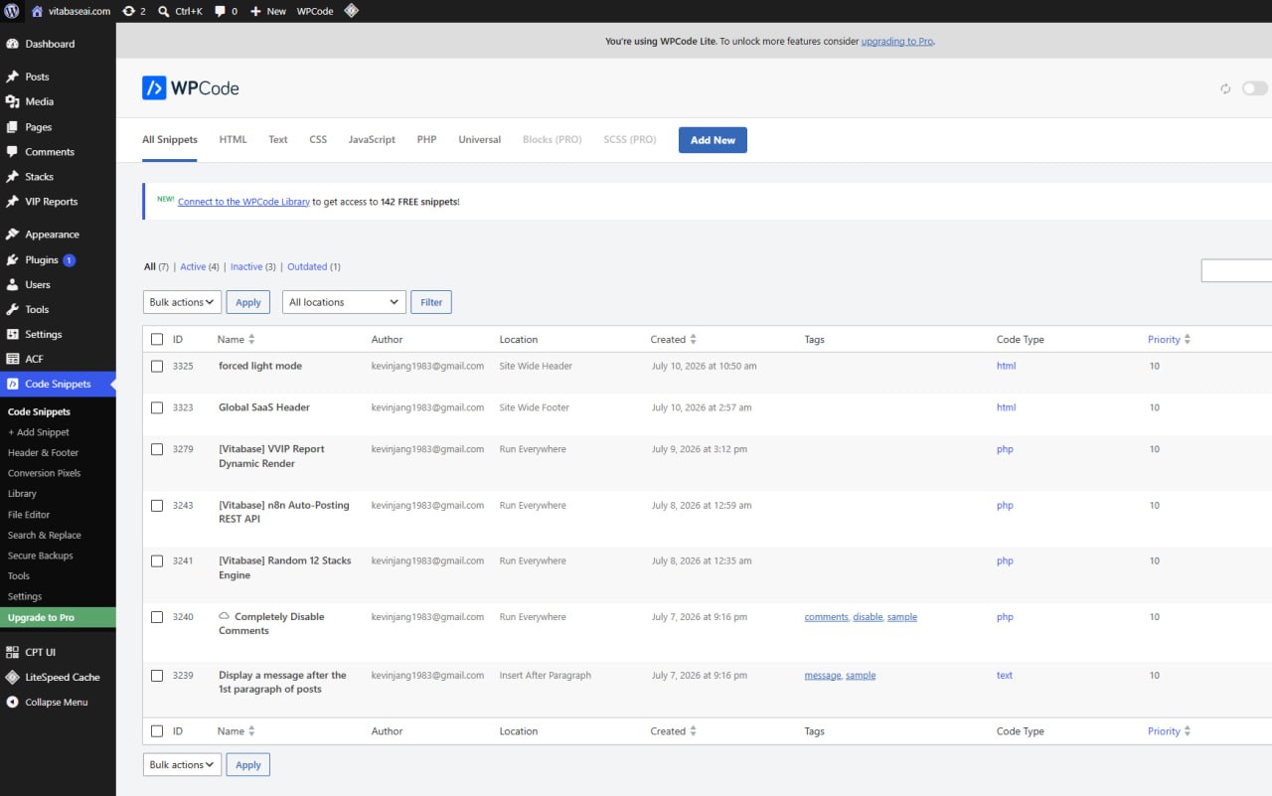Viewport: 1272px width, 796px height.
Task: Check the box for forced light mode snippet
Action: 157,366
